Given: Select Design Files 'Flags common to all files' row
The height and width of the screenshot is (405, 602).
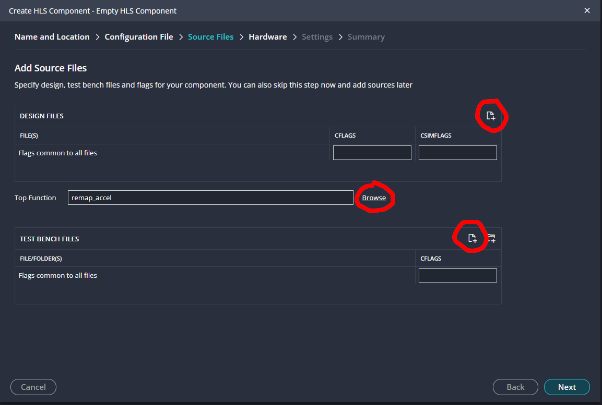Looking at the screenshot, I should point(58,153).
